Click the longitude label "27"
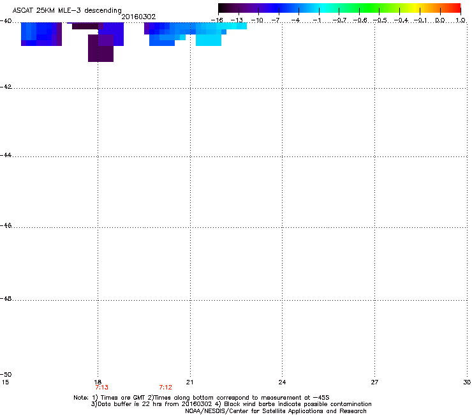The width and height of the screenshot is (472, 415). (x=374, y=382)
